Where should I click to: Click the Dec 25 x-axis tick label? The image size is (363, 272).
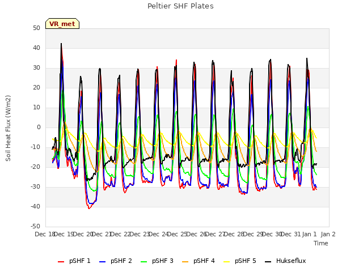coord(178,234)
